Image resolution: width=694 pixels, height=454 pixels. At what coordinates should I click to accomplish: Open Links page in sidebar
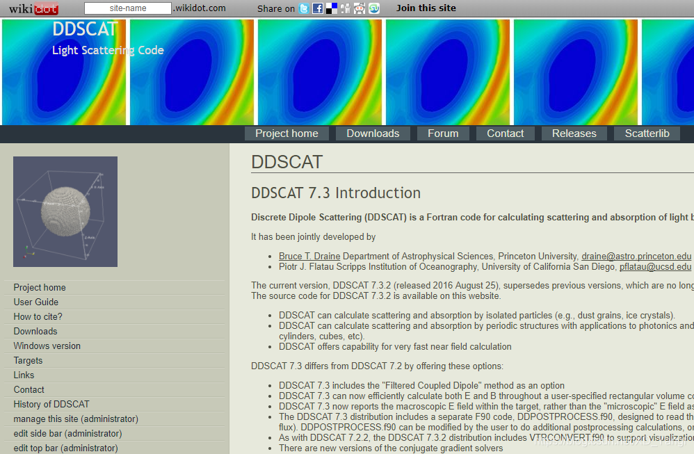point(24,375)
